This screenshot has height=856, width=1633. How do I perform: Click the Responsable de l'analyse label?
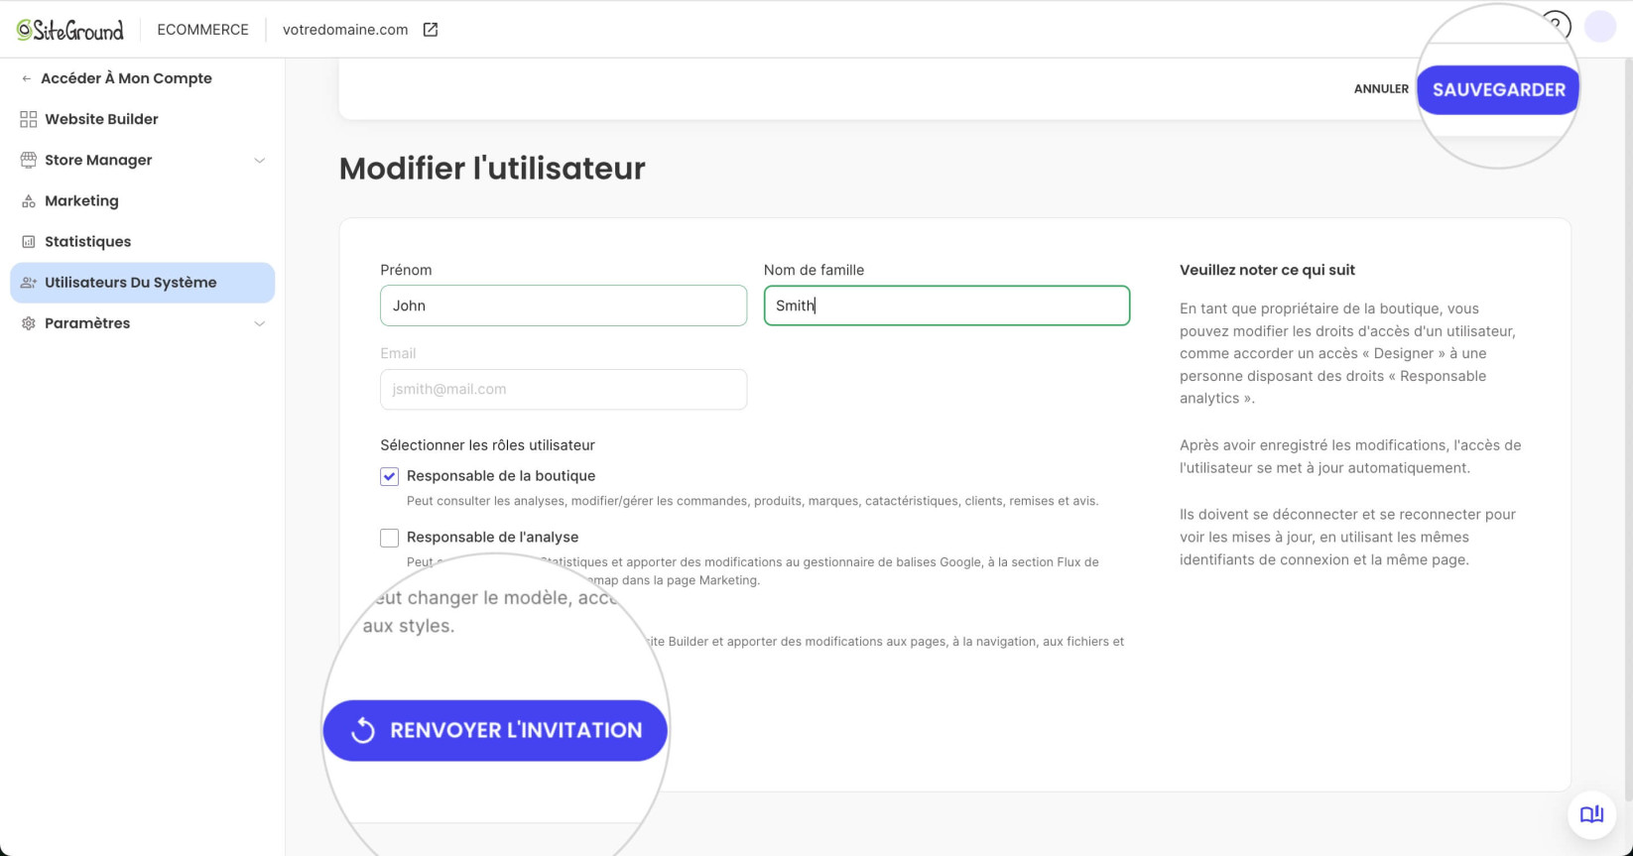point(492,537)
